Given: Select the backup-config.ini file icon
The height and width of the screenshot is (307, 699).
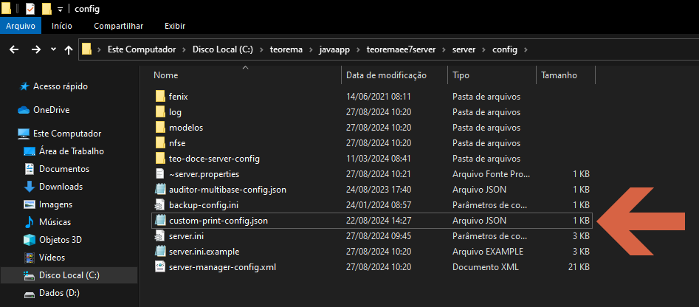Looking at the screenshot, I should (x=160, y=205).
